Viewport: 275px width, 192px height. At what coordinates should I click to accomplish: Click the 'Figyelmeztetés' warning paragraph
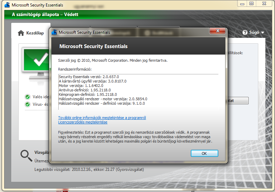click(x=135, y=137)
